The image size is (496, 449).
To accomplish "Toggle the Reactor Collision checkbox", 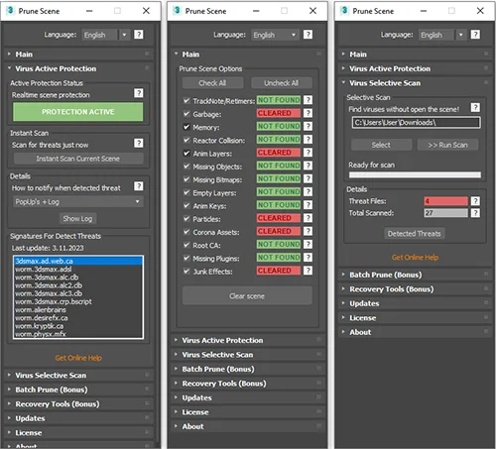I will tap(186, 140).
